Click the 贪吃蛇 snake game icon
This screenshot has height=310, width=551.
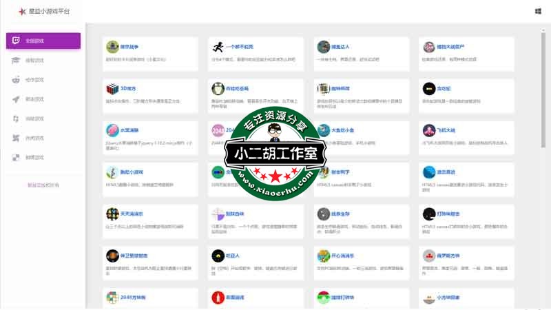428,88
